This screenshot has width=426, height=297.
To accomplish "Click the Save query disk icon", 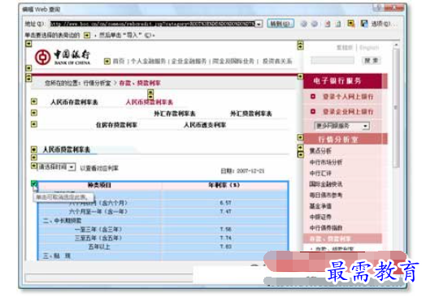I will click(x=364, y=24).
